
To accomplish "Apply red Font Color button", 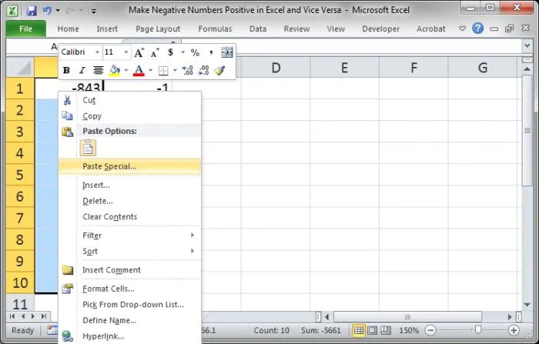I will (139, 71).
